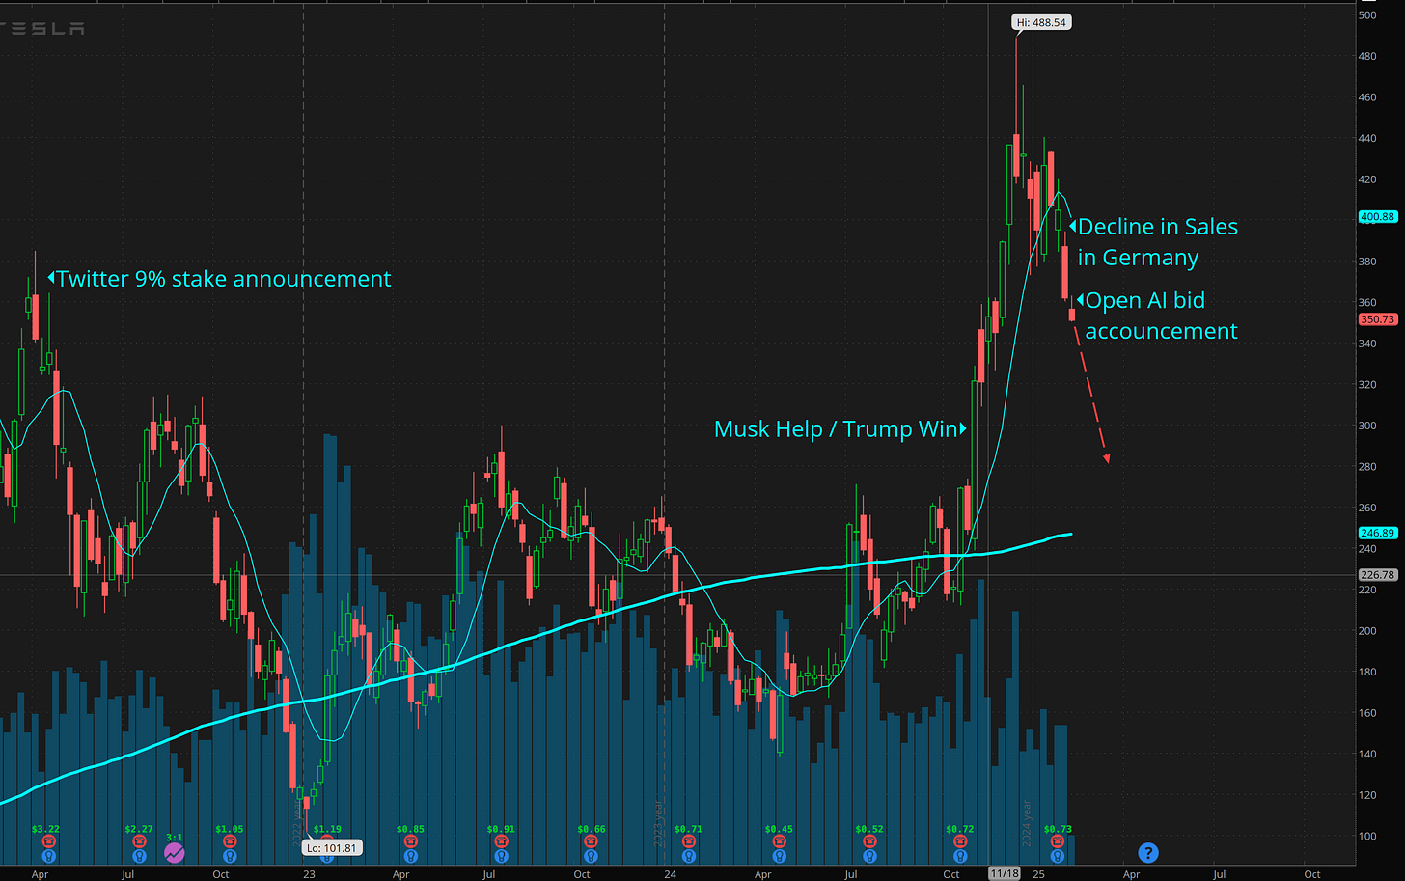1405x881 pixels.
Task: Click the gray 226.78 crosshair price label
Action: pyautogui.click(x=1377, y=575)
